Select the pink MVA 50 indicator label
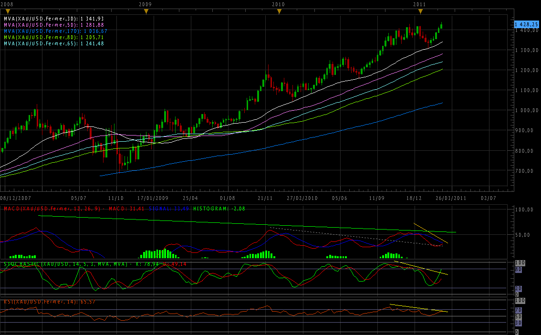 click(x=54, y=25)
